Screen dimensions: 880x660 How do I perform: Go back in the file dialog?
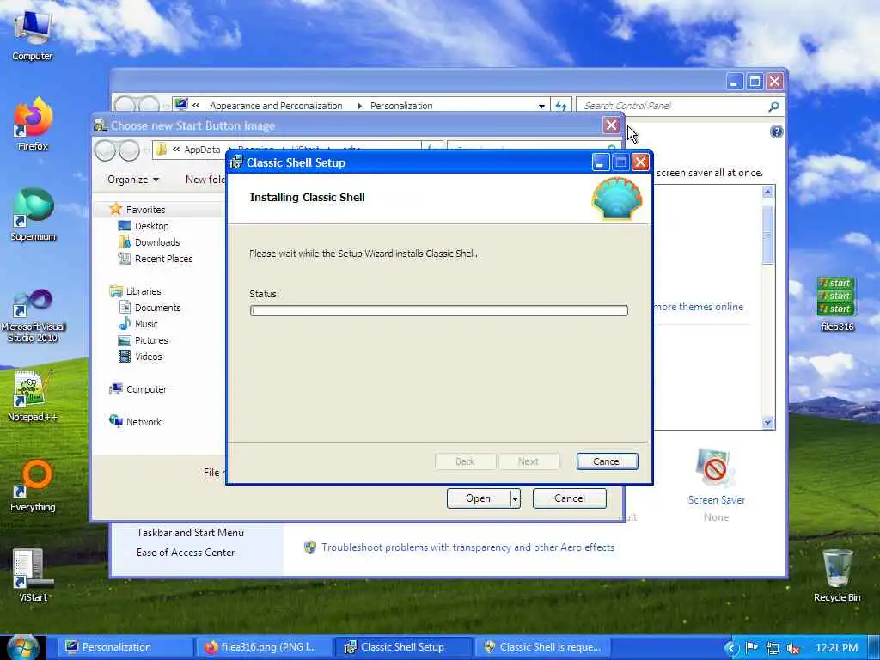tap(105, 150)
